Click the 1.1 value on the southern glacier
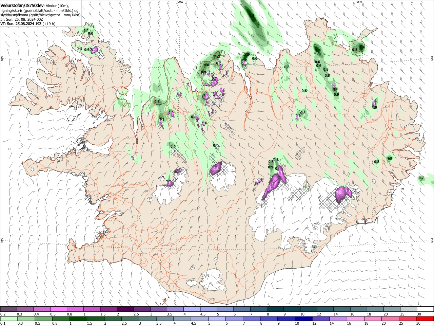The image size is (434, 326). coord(314,247)
